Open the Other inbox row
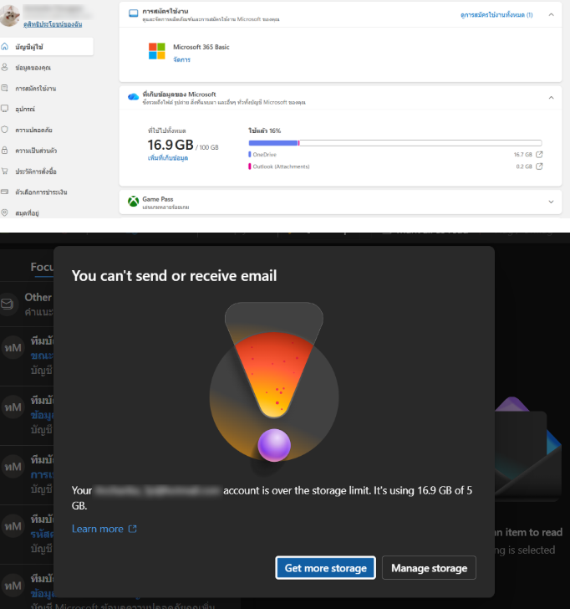This screenshot has height=609, width=570. pos(27,304)
